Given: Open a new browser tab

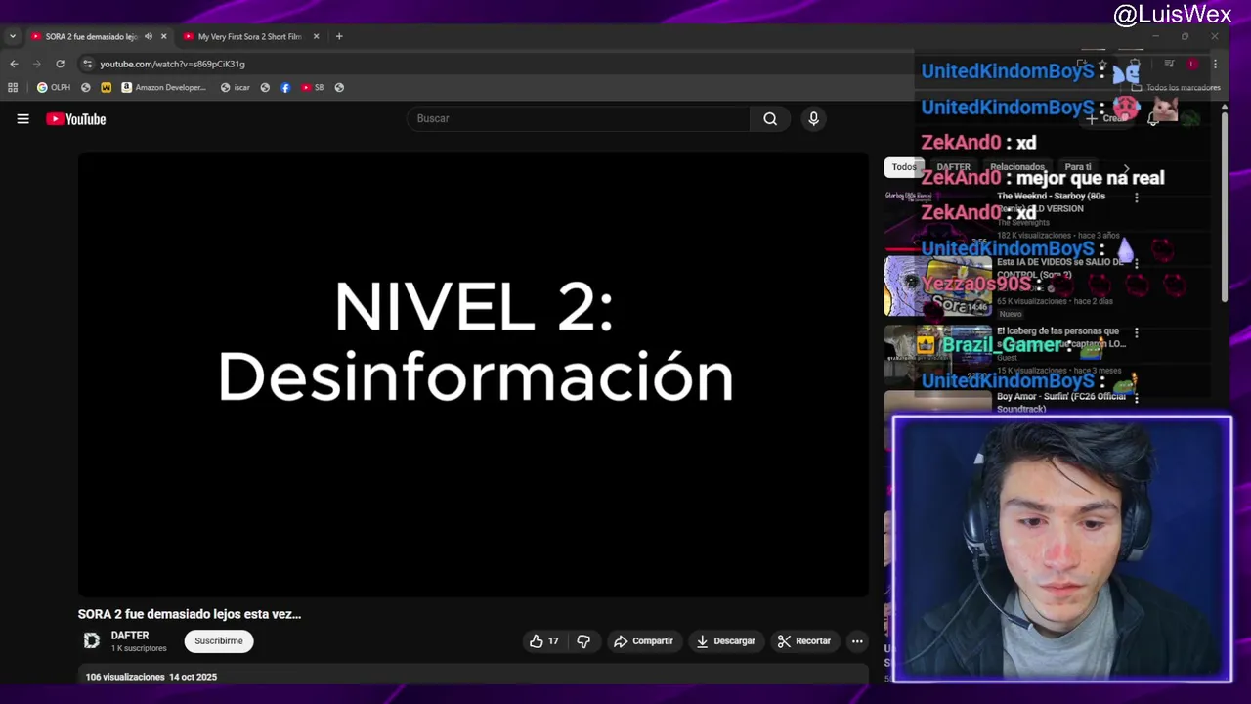Looking at the screenshot, I should point(339,36).
